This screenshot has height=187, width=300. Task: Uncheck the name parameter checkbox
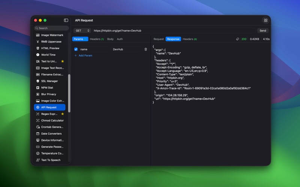(x=76, y=49)
